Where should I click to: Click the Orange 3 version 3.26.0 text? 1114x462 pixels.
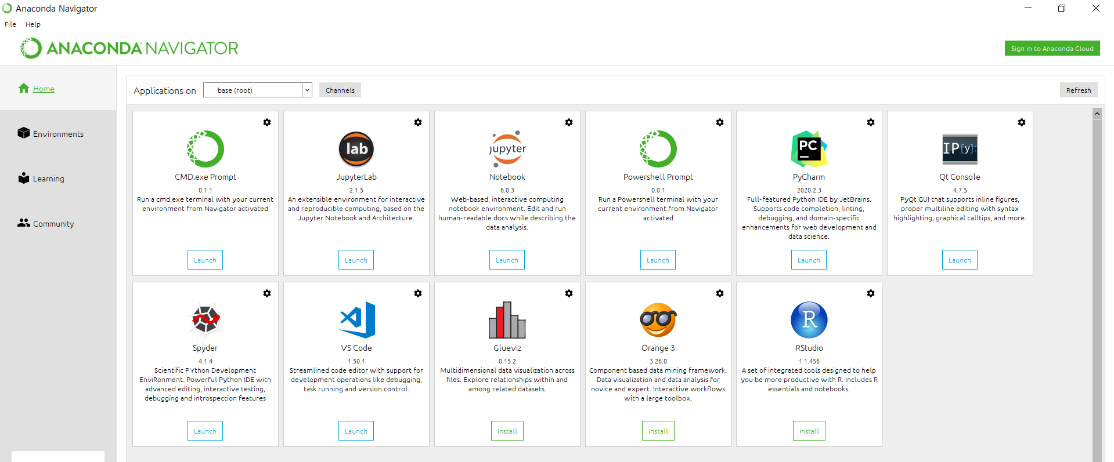pyautogui.click(x=658, y=361)
